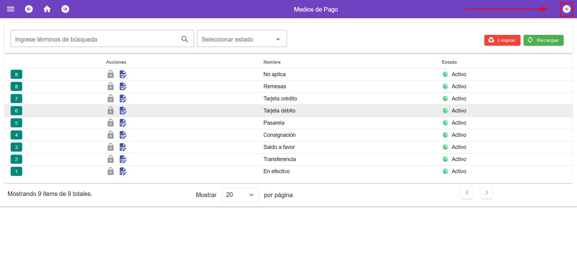
Task: Edit the En efectivo payment method
Action: (123, 171)
